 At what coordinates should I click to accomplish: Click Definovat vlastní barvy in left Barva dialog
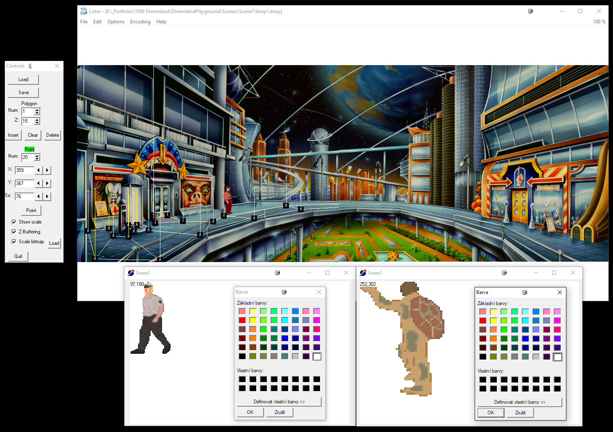(279, 402)
